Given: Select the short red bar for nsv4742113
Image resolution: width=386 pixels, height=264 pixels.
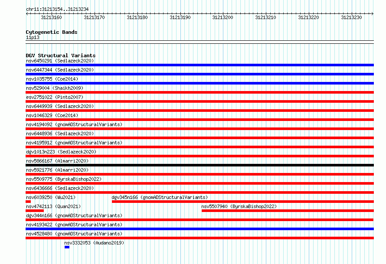Looking at the screenshot, I should click(35, 211).
